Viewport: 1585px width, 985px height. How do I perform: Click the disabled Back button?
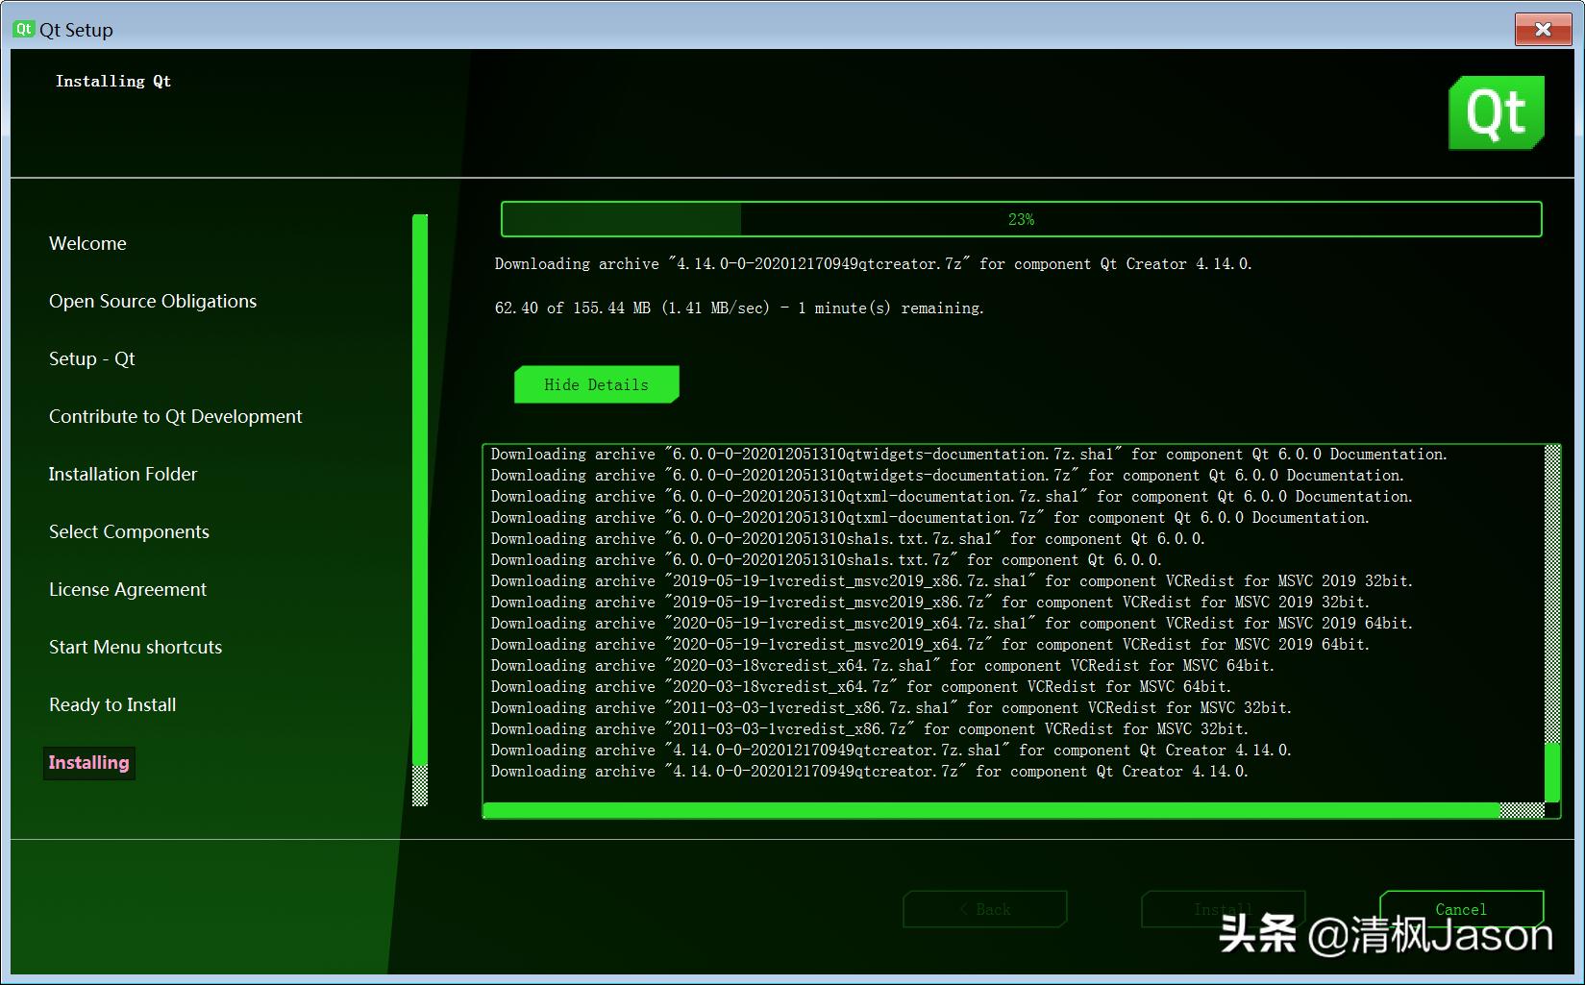coord(984,908)
